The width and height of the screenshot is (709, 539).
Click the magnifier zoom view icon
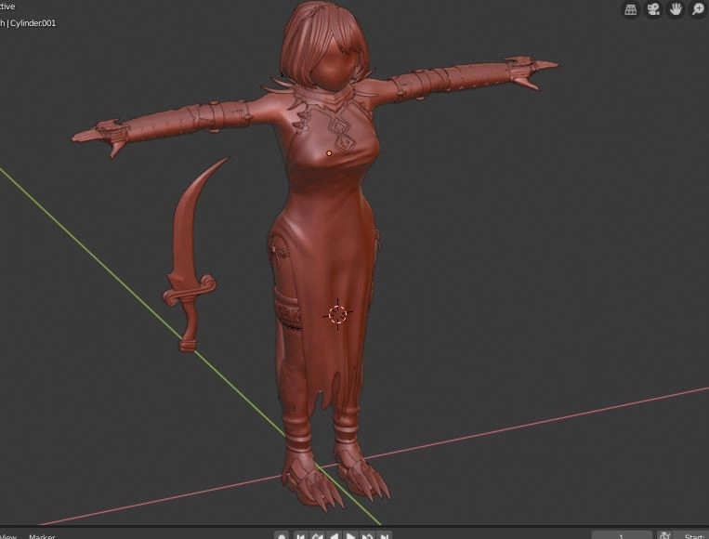[698, 9]
